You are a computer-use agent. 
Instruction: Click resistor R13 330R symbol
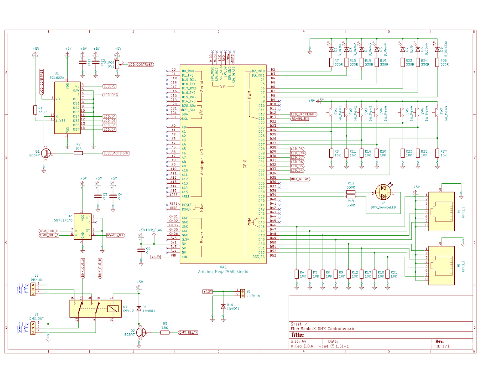(x=351, y=191)
